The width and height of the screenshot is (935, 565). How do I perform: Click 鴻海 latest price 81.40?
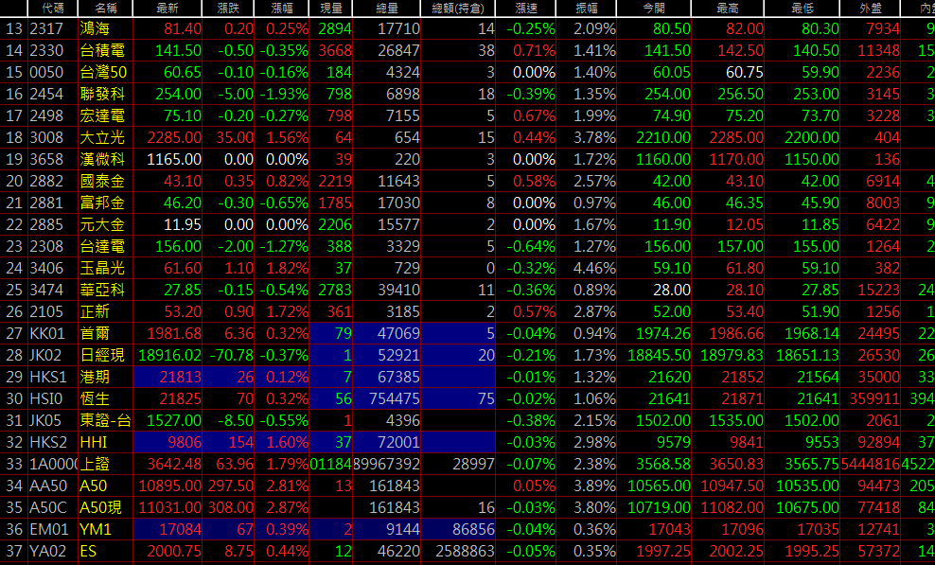tap(183, 28)
